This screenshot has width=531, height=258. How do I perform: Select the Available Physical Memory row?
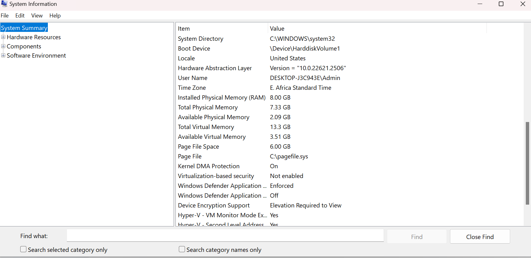(331, 117)
